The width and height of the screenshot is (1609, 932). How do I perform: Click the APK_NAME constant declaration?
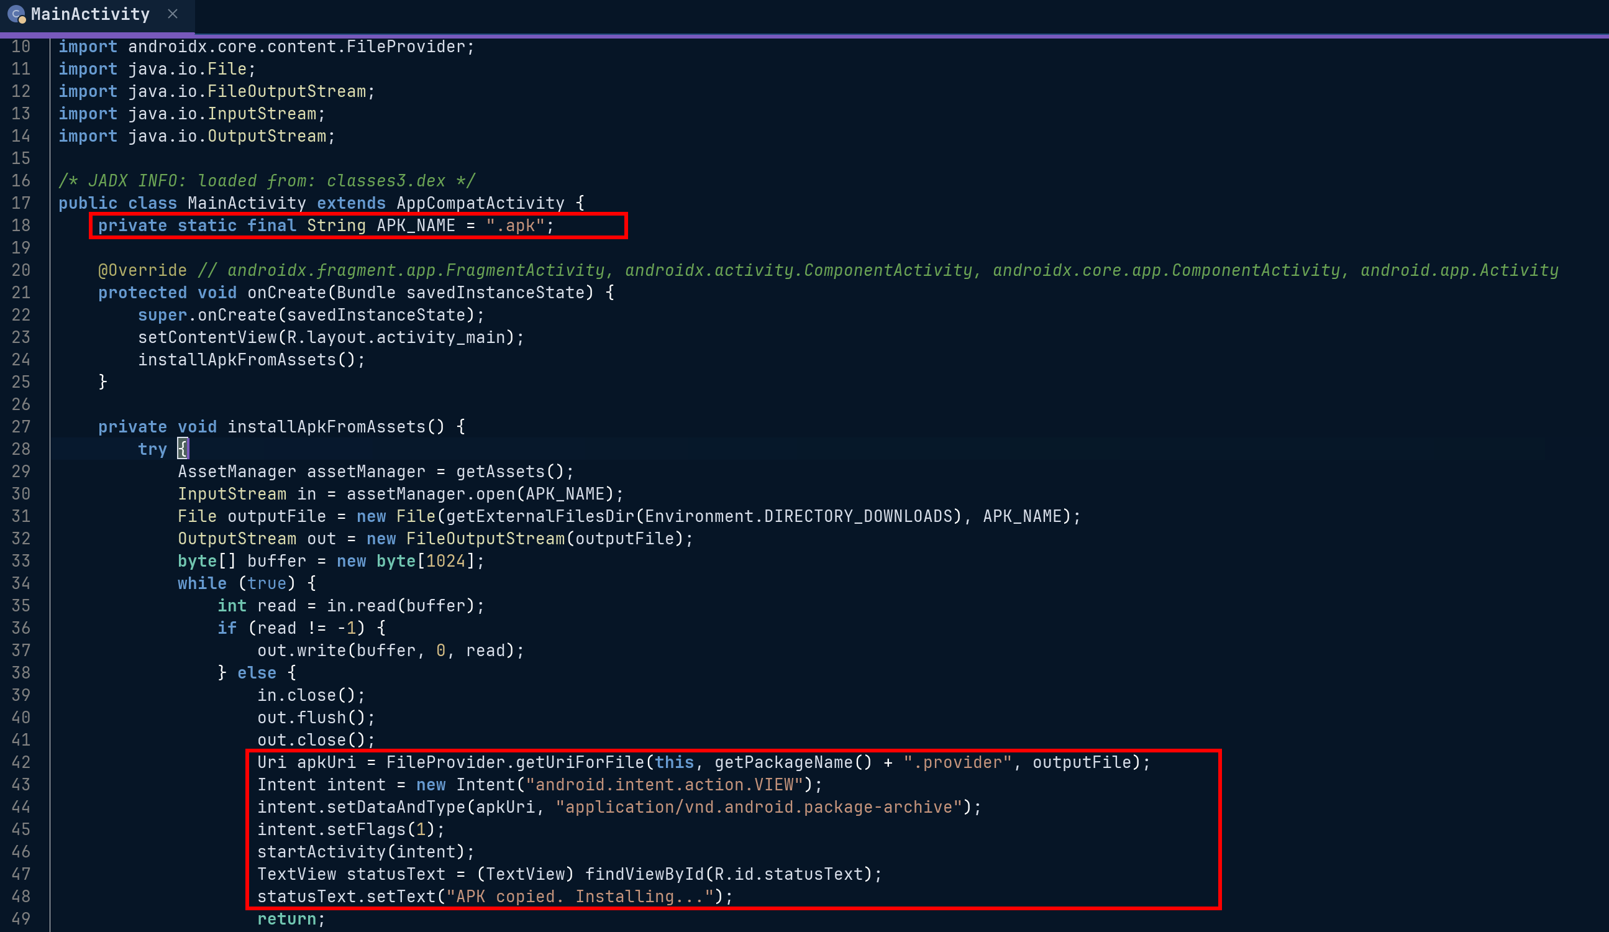[326, 226]
